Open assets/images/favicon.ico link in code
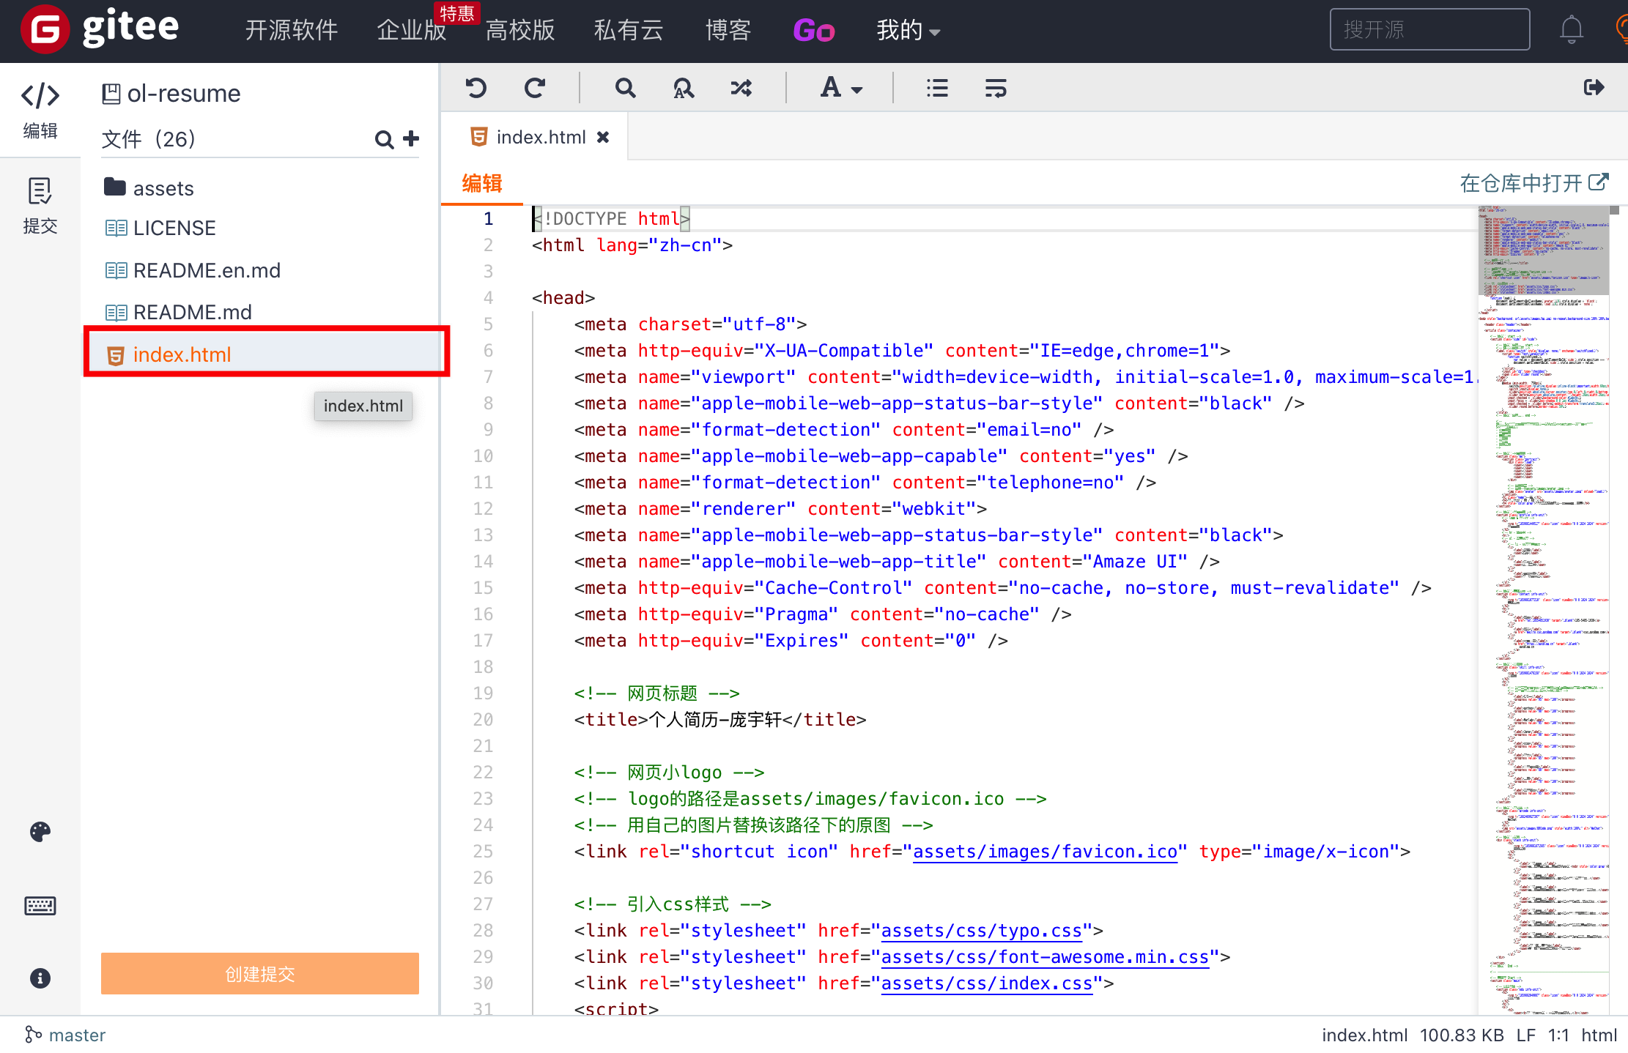 click(1045, 852)
